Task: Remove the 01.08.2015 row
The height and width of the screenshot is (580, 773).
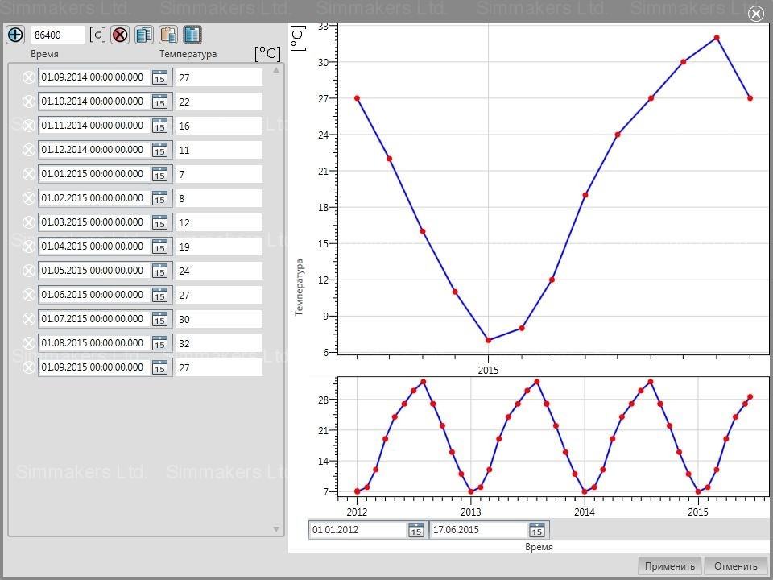Action: pos(29,343)
